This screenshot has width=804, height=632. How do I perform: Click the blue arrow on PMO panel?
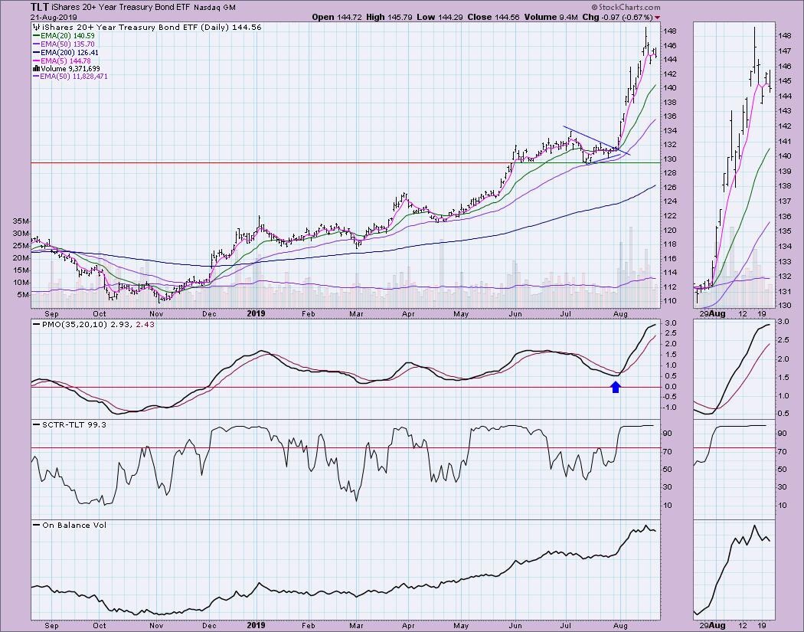coord(616,386)
